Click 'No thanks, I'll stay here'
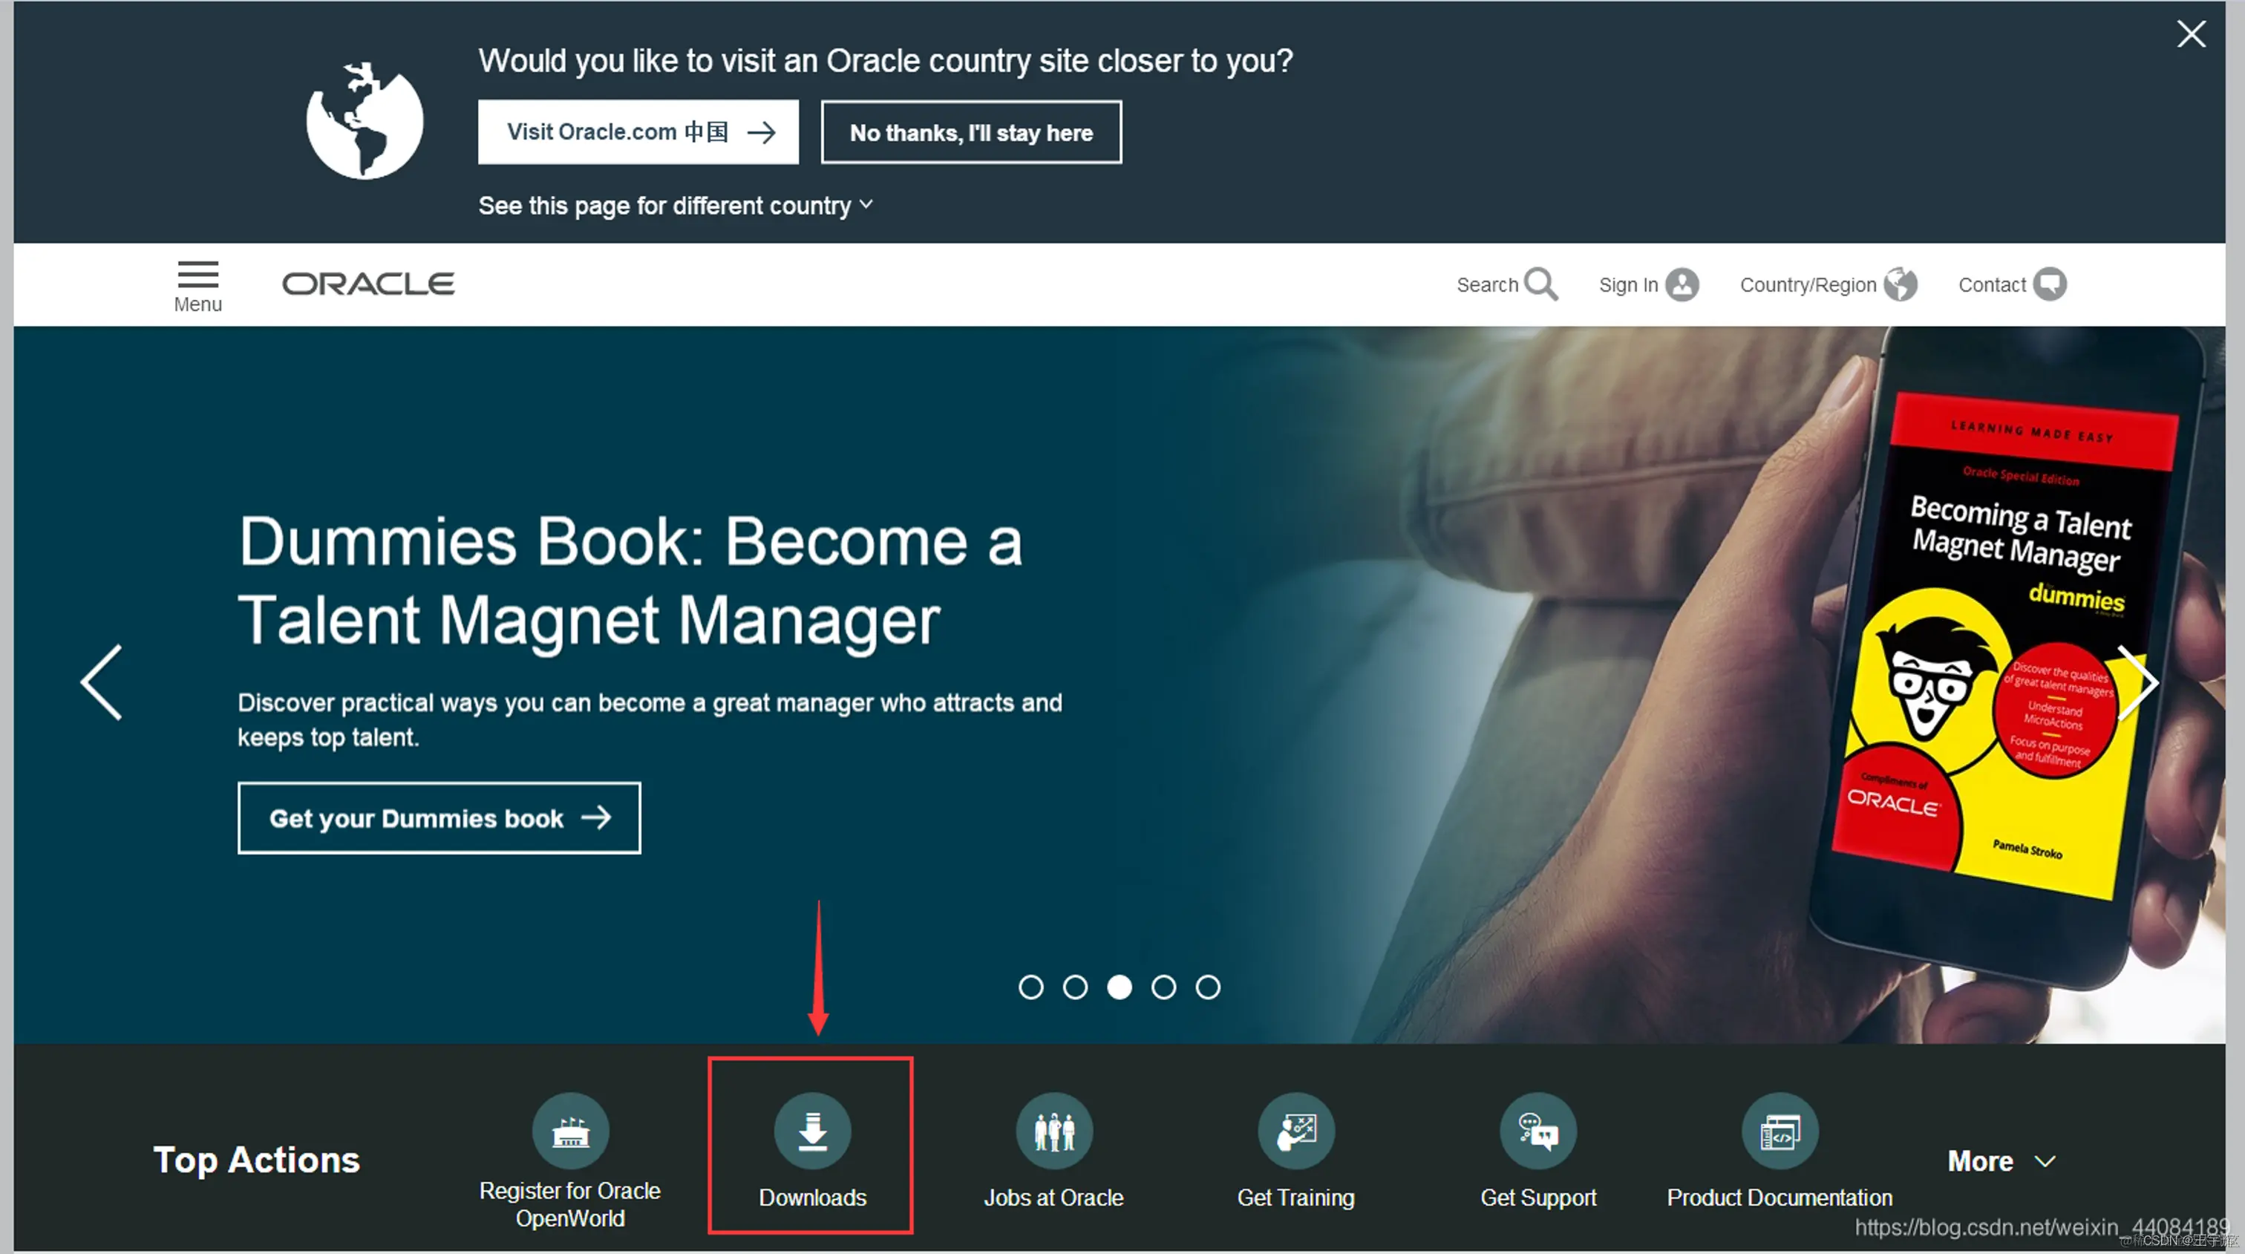This screenshot has height=1254, width=2245. [x=970, y=132]
